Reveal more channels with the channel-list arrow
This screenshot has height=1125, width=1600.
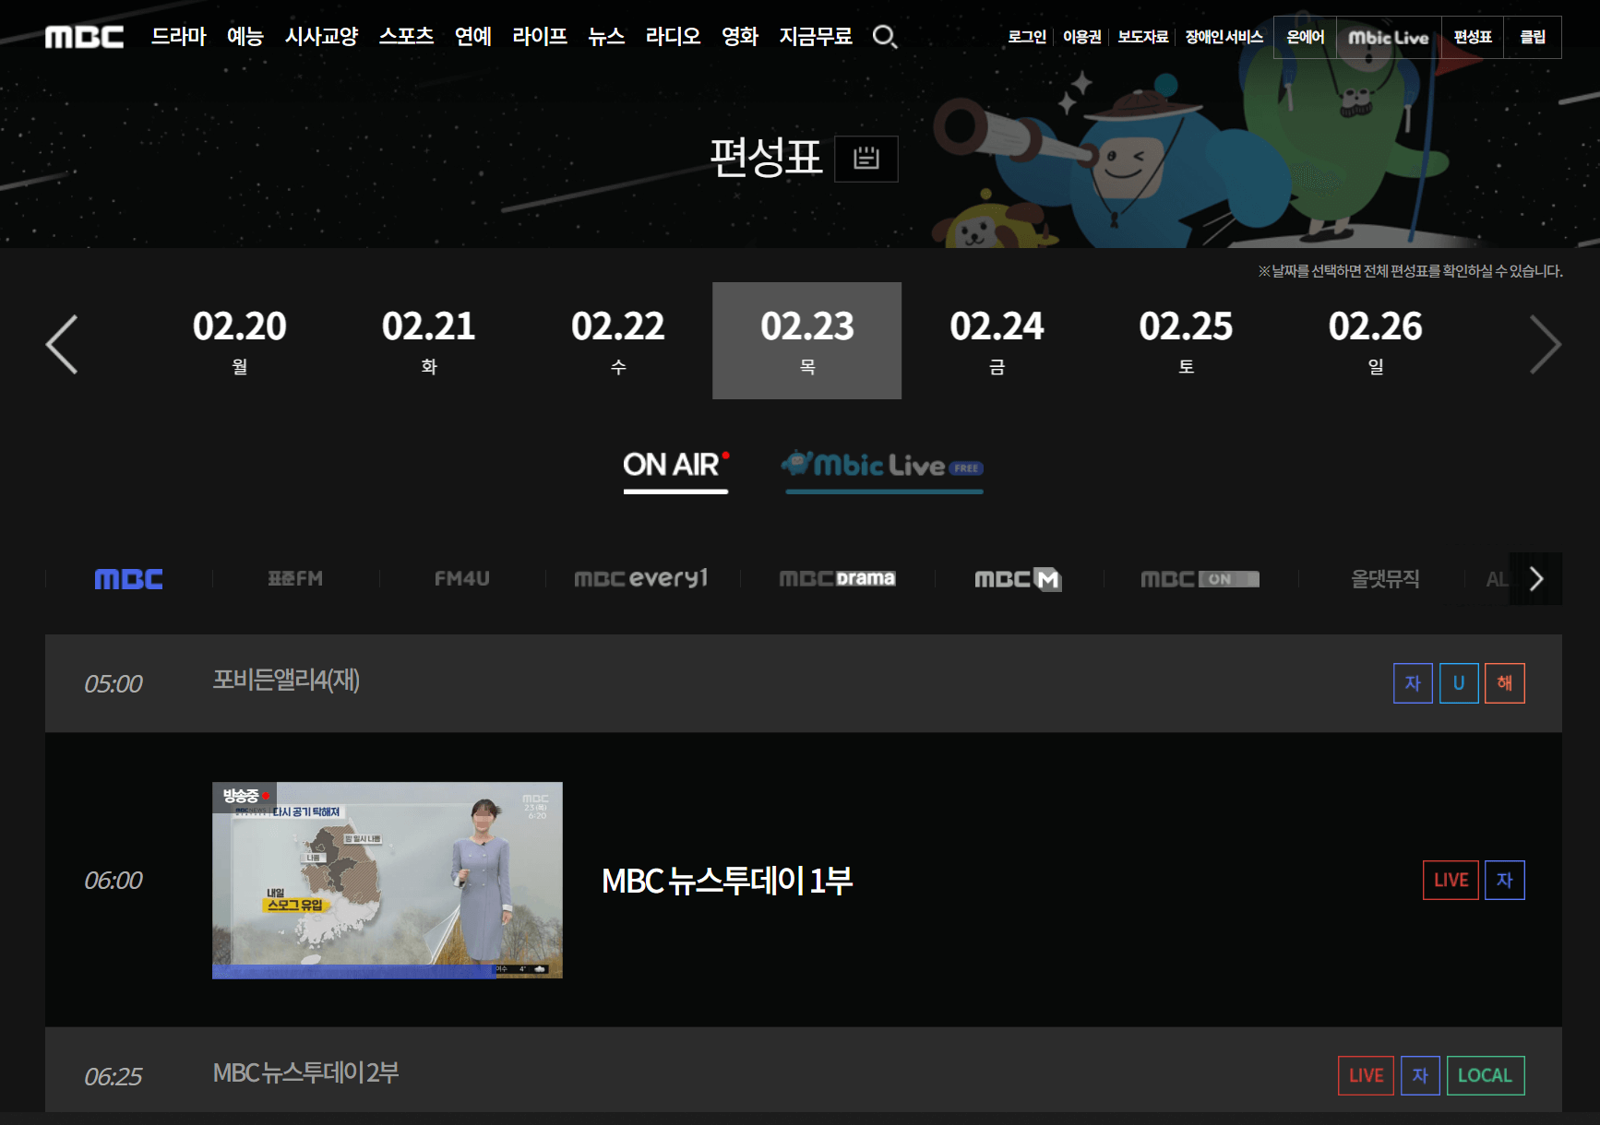1535,578
